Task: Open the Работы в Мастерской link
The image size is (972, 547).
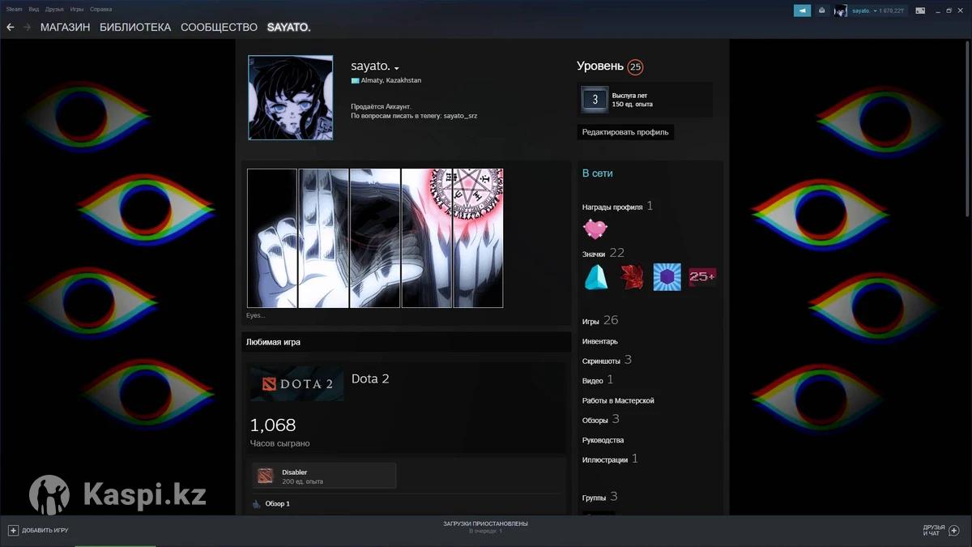Action: click(x=618, y=400)
